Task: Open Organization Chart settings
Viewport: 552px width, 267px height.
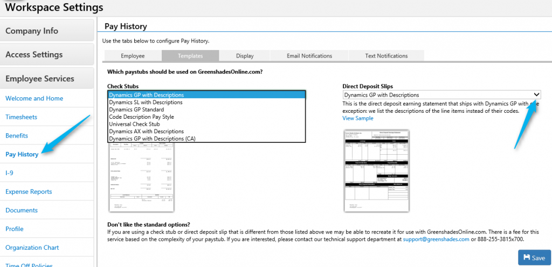Action: tap(32, 247)
